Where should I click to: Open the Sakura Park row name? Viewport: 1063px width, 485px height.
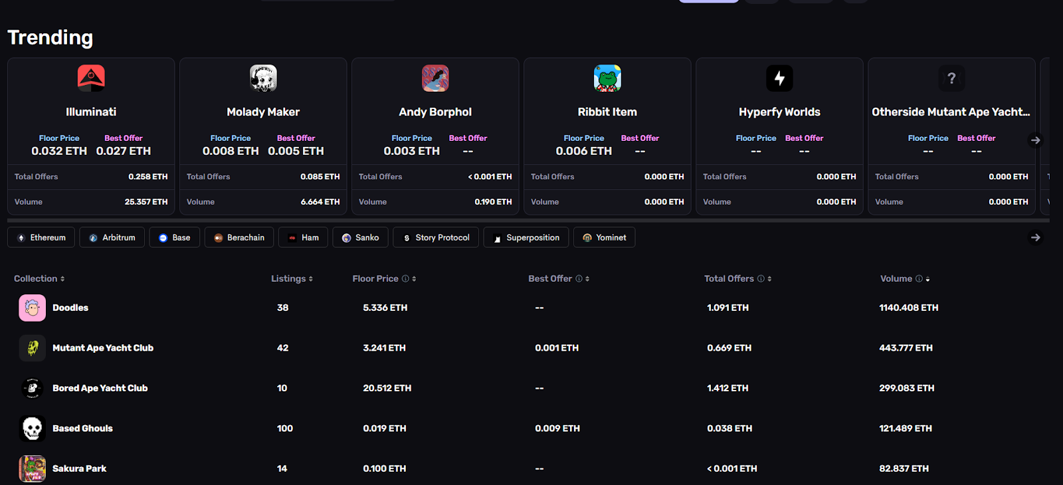click(80, 468)
